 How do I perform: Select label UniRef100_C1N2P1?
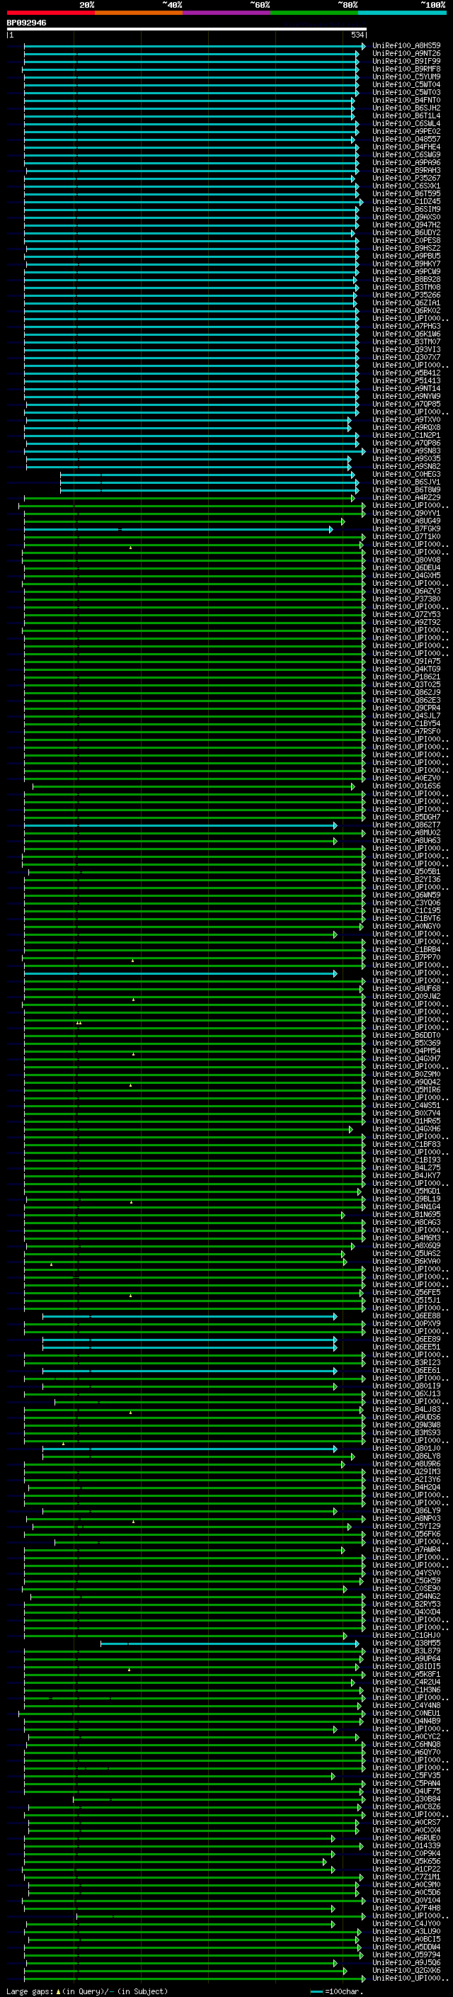[x=406, y=436]
